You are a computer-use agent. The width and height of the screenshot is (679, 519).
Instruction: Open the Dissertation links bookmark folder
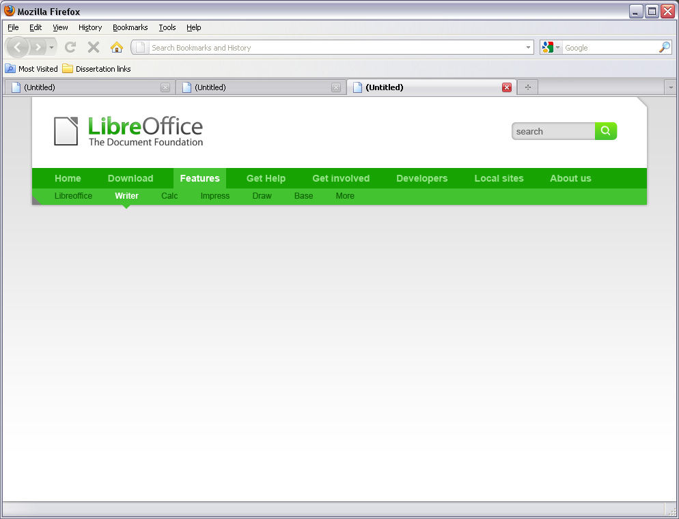tap(96, 69)
